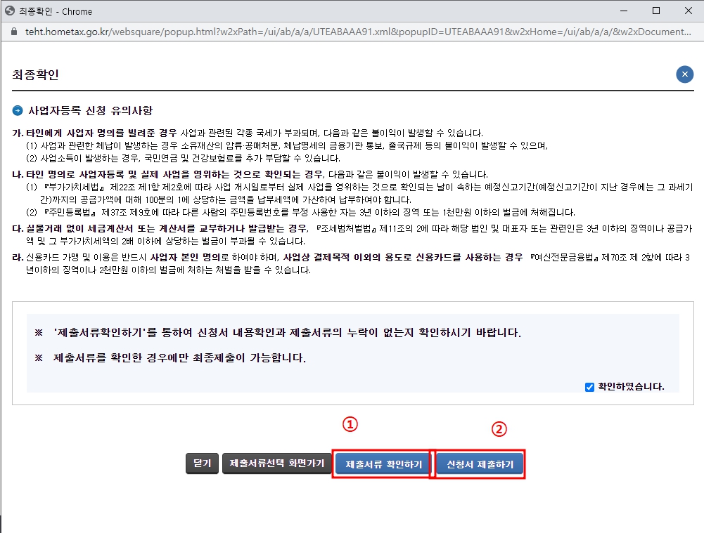Click the padlock icon in the address bar

pyautogui.click(x=14, y=32)
